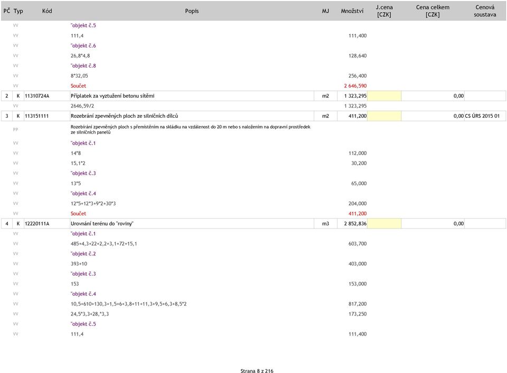Click the '"objekt č.2' label
The width and height of the screenshot is (507, 373).
click(83, 254)
